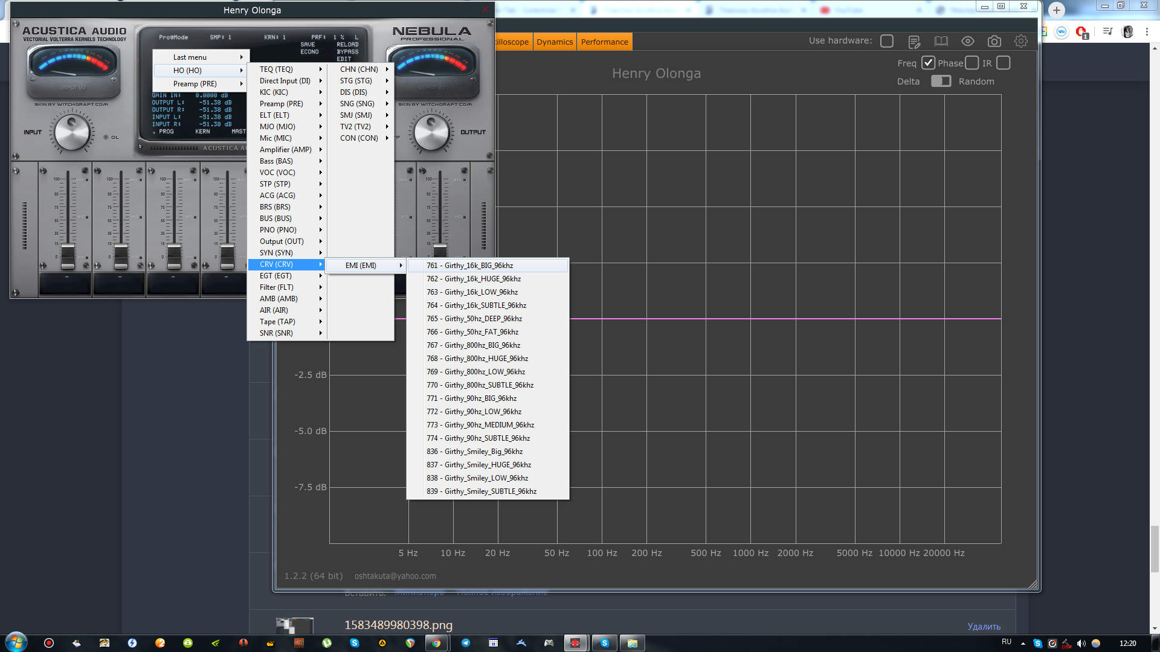The image size is (1160, 652).
Task: Click the Удалить link
Action: point(984,627)
